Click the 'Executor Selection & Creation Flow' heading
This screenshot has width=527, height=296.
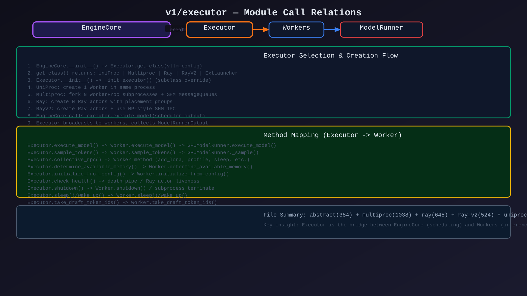330,56
